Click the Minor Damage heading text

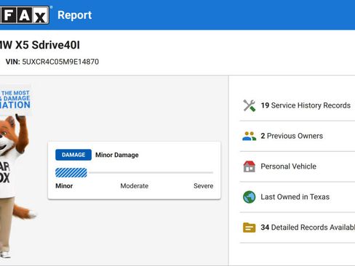[x=117, y=155]
